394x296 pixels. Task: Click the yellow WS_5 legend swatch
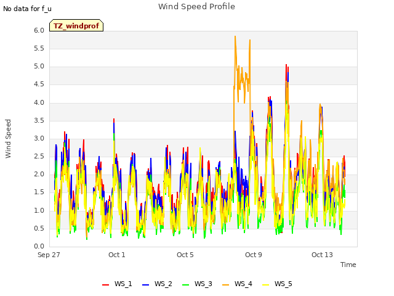(265, 284)
